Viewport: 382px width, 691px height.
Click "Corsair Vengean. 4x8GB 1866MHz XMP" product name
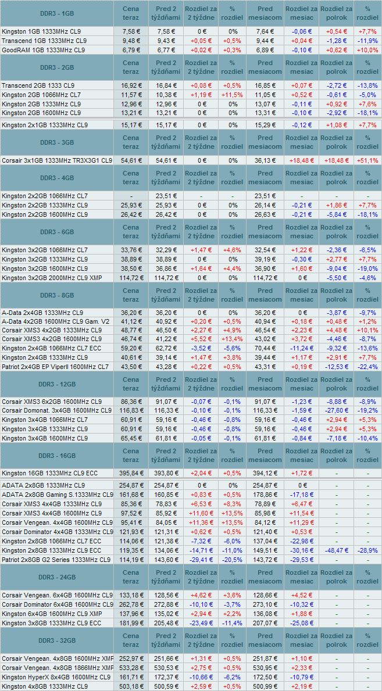pyautogui.click(x=57, y=668)
